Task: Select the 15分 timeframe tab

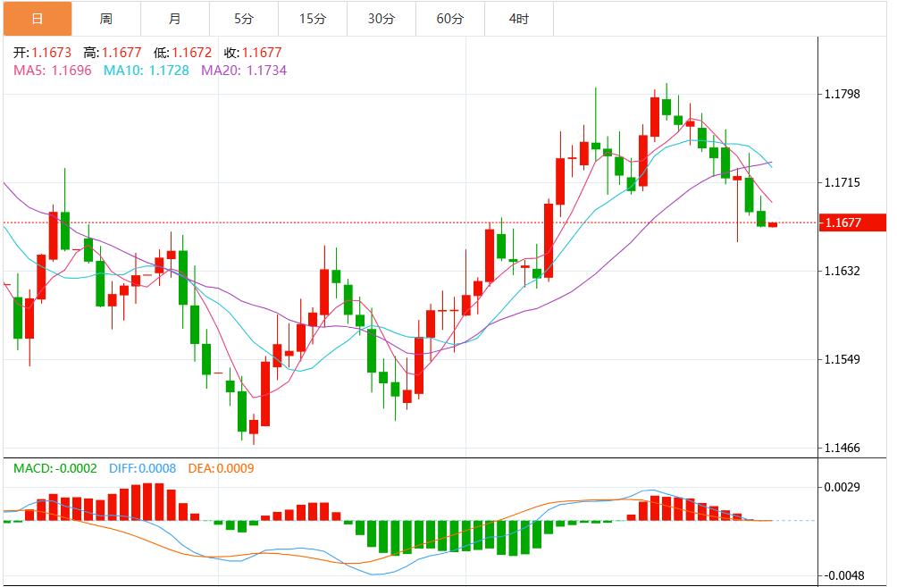Action: (x=312, y=19)
